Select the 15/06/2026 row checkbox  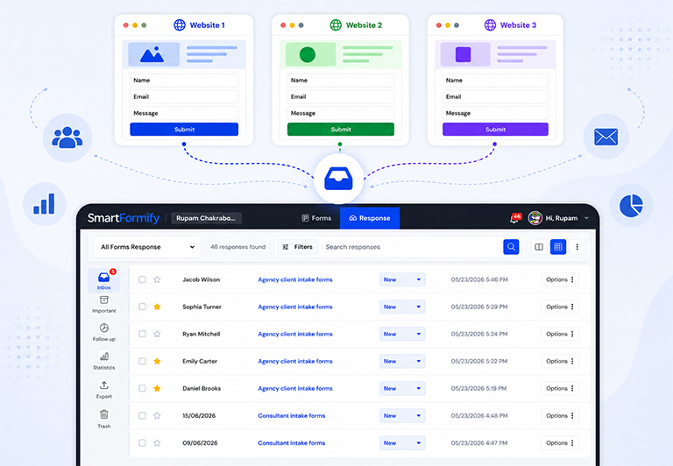142,415
